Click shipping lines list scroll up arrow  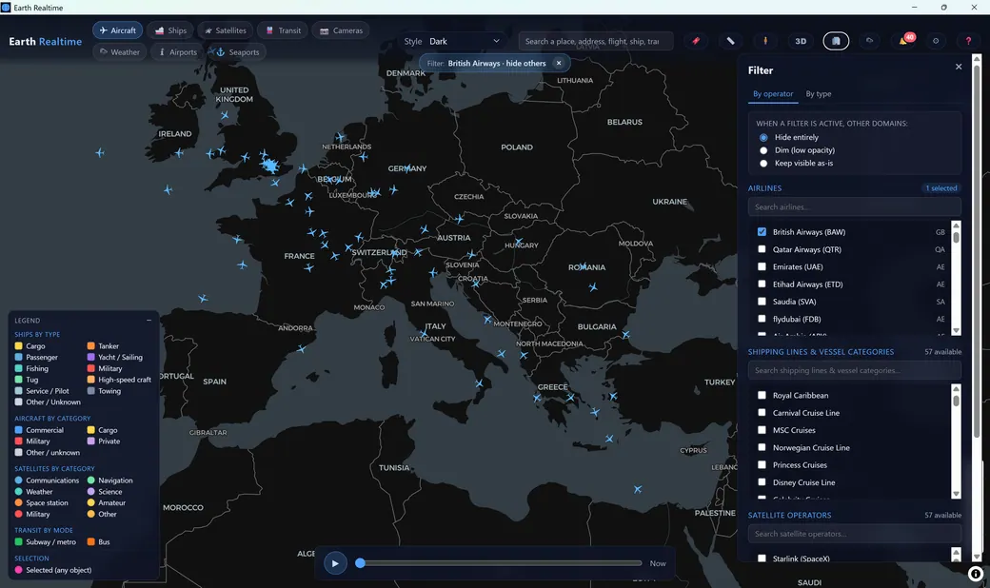point(956,388)
